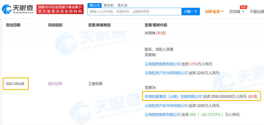Click the 提示信息 risk level label

[55, 84]
